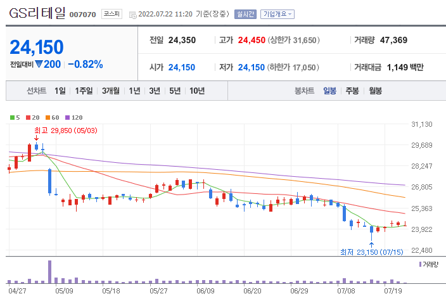Click the 04/27 date axis label

point(17,291)
